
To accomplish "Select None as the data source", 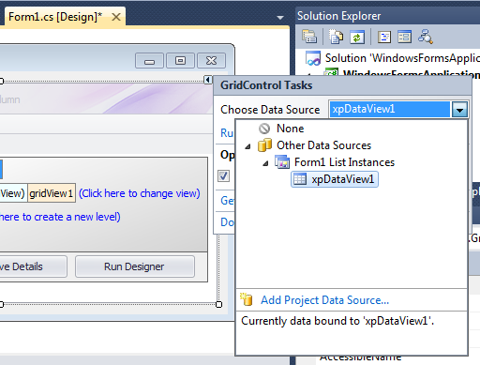I will pos(291,129).
